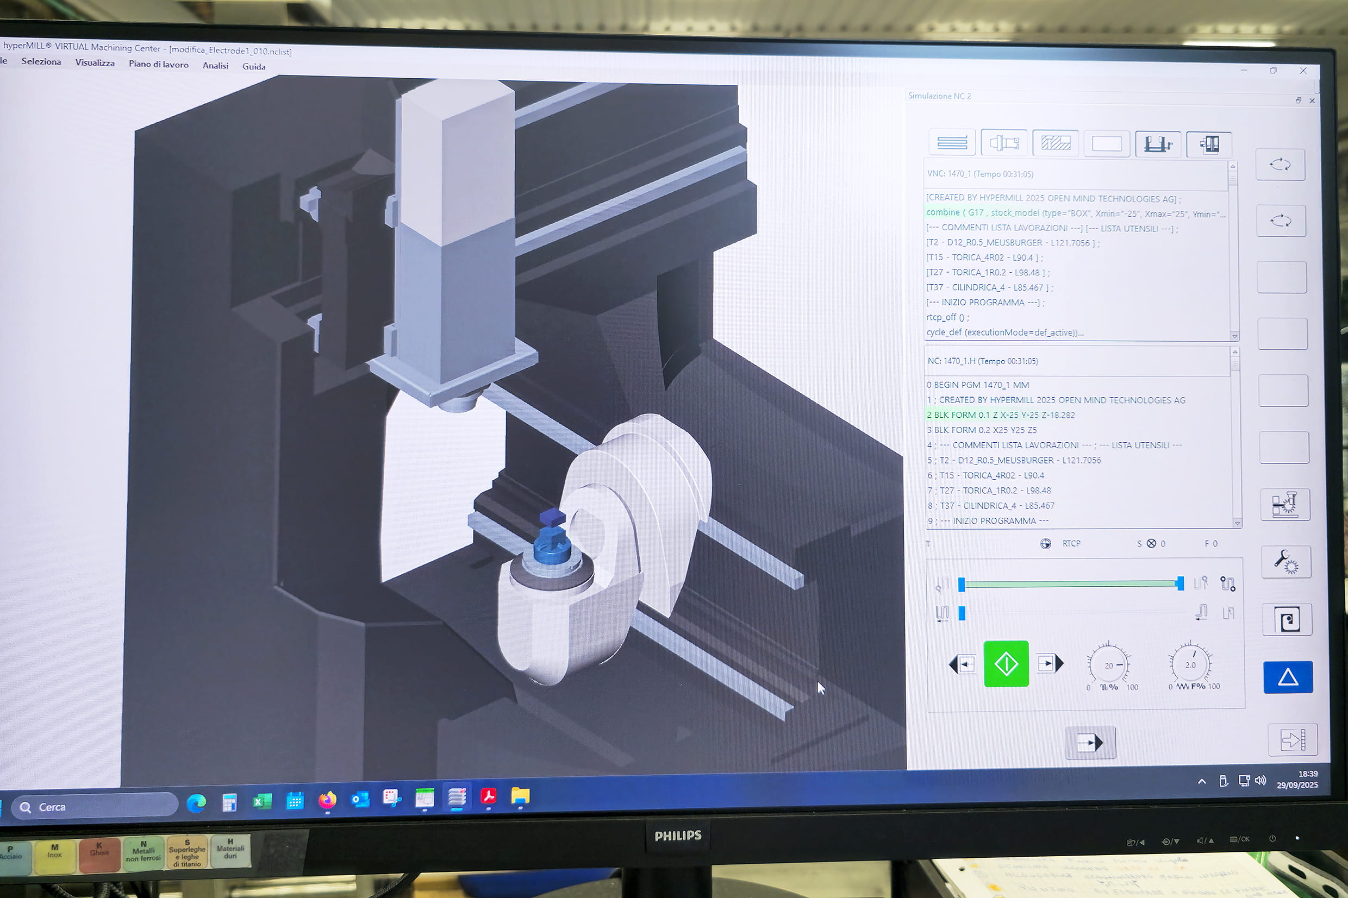1348x898 pixels.
Task: Click the machine housing display icon
Action: [x=1209, y=145]
